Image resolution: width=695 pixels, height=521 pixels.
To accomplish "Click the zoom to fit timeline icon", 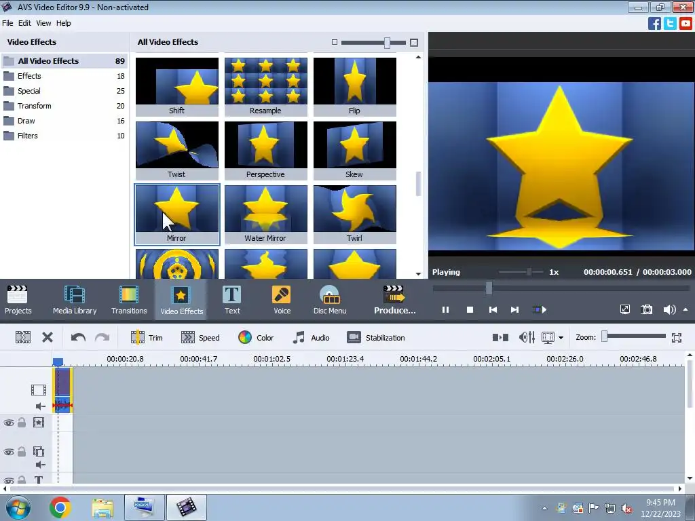I will click(x=677, y=338).
